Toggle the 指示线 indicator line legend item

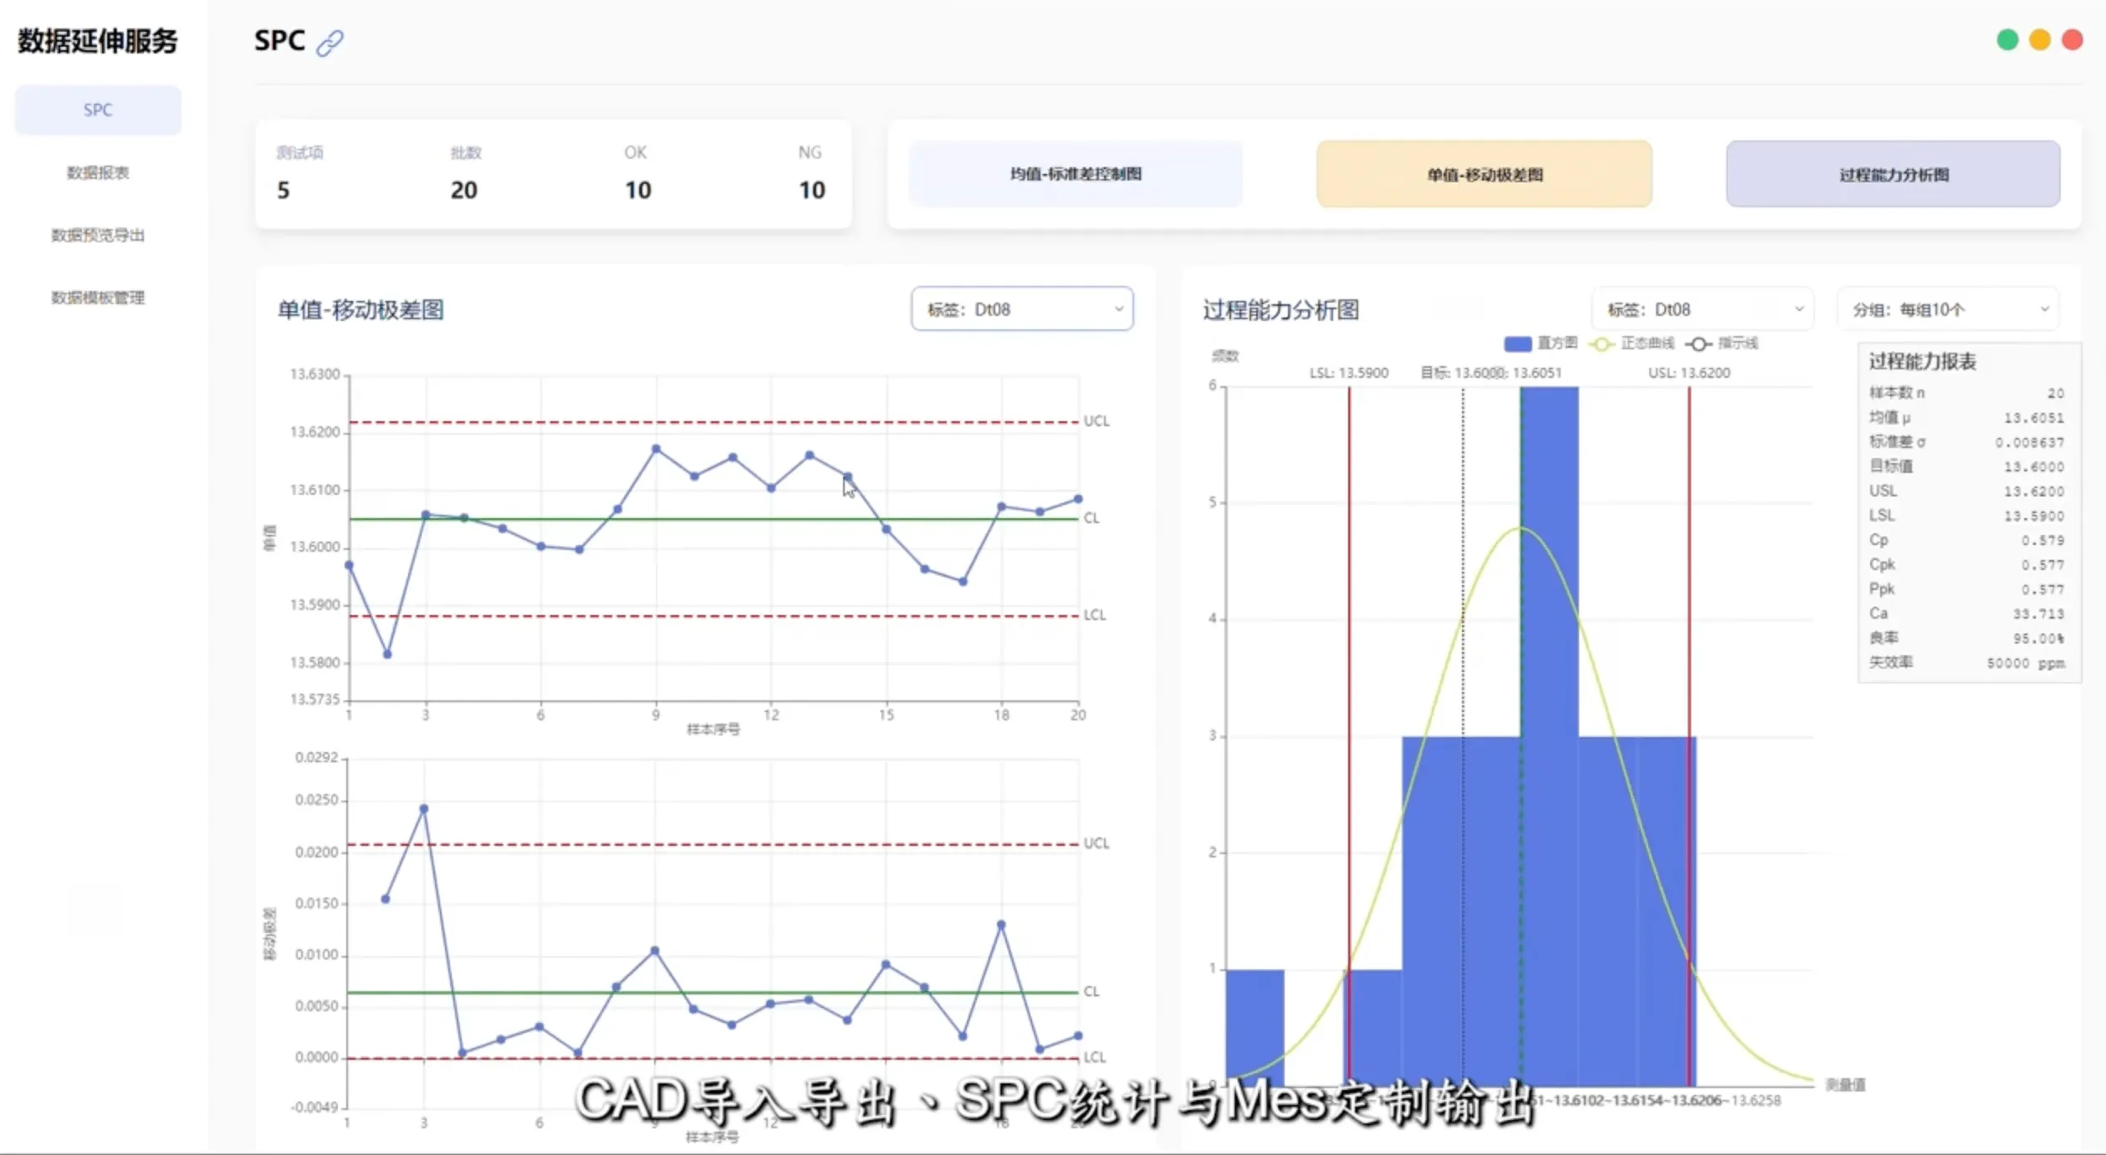coord(1722,343)
